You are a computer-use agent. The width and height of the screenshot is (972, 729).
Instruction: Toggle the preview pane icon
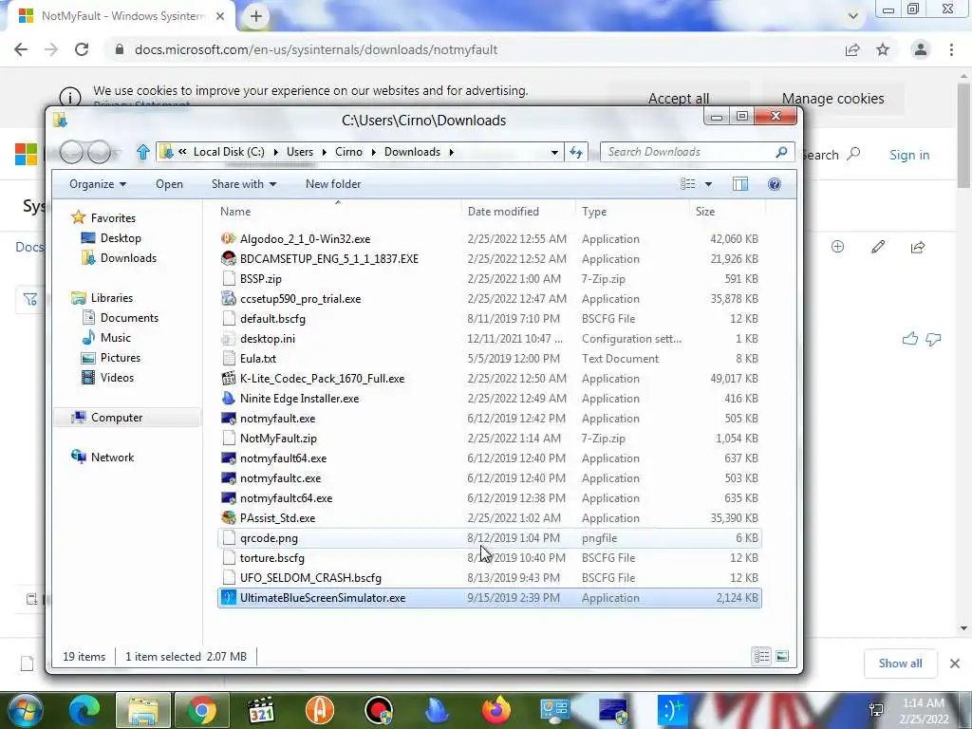tap(740, 184)
